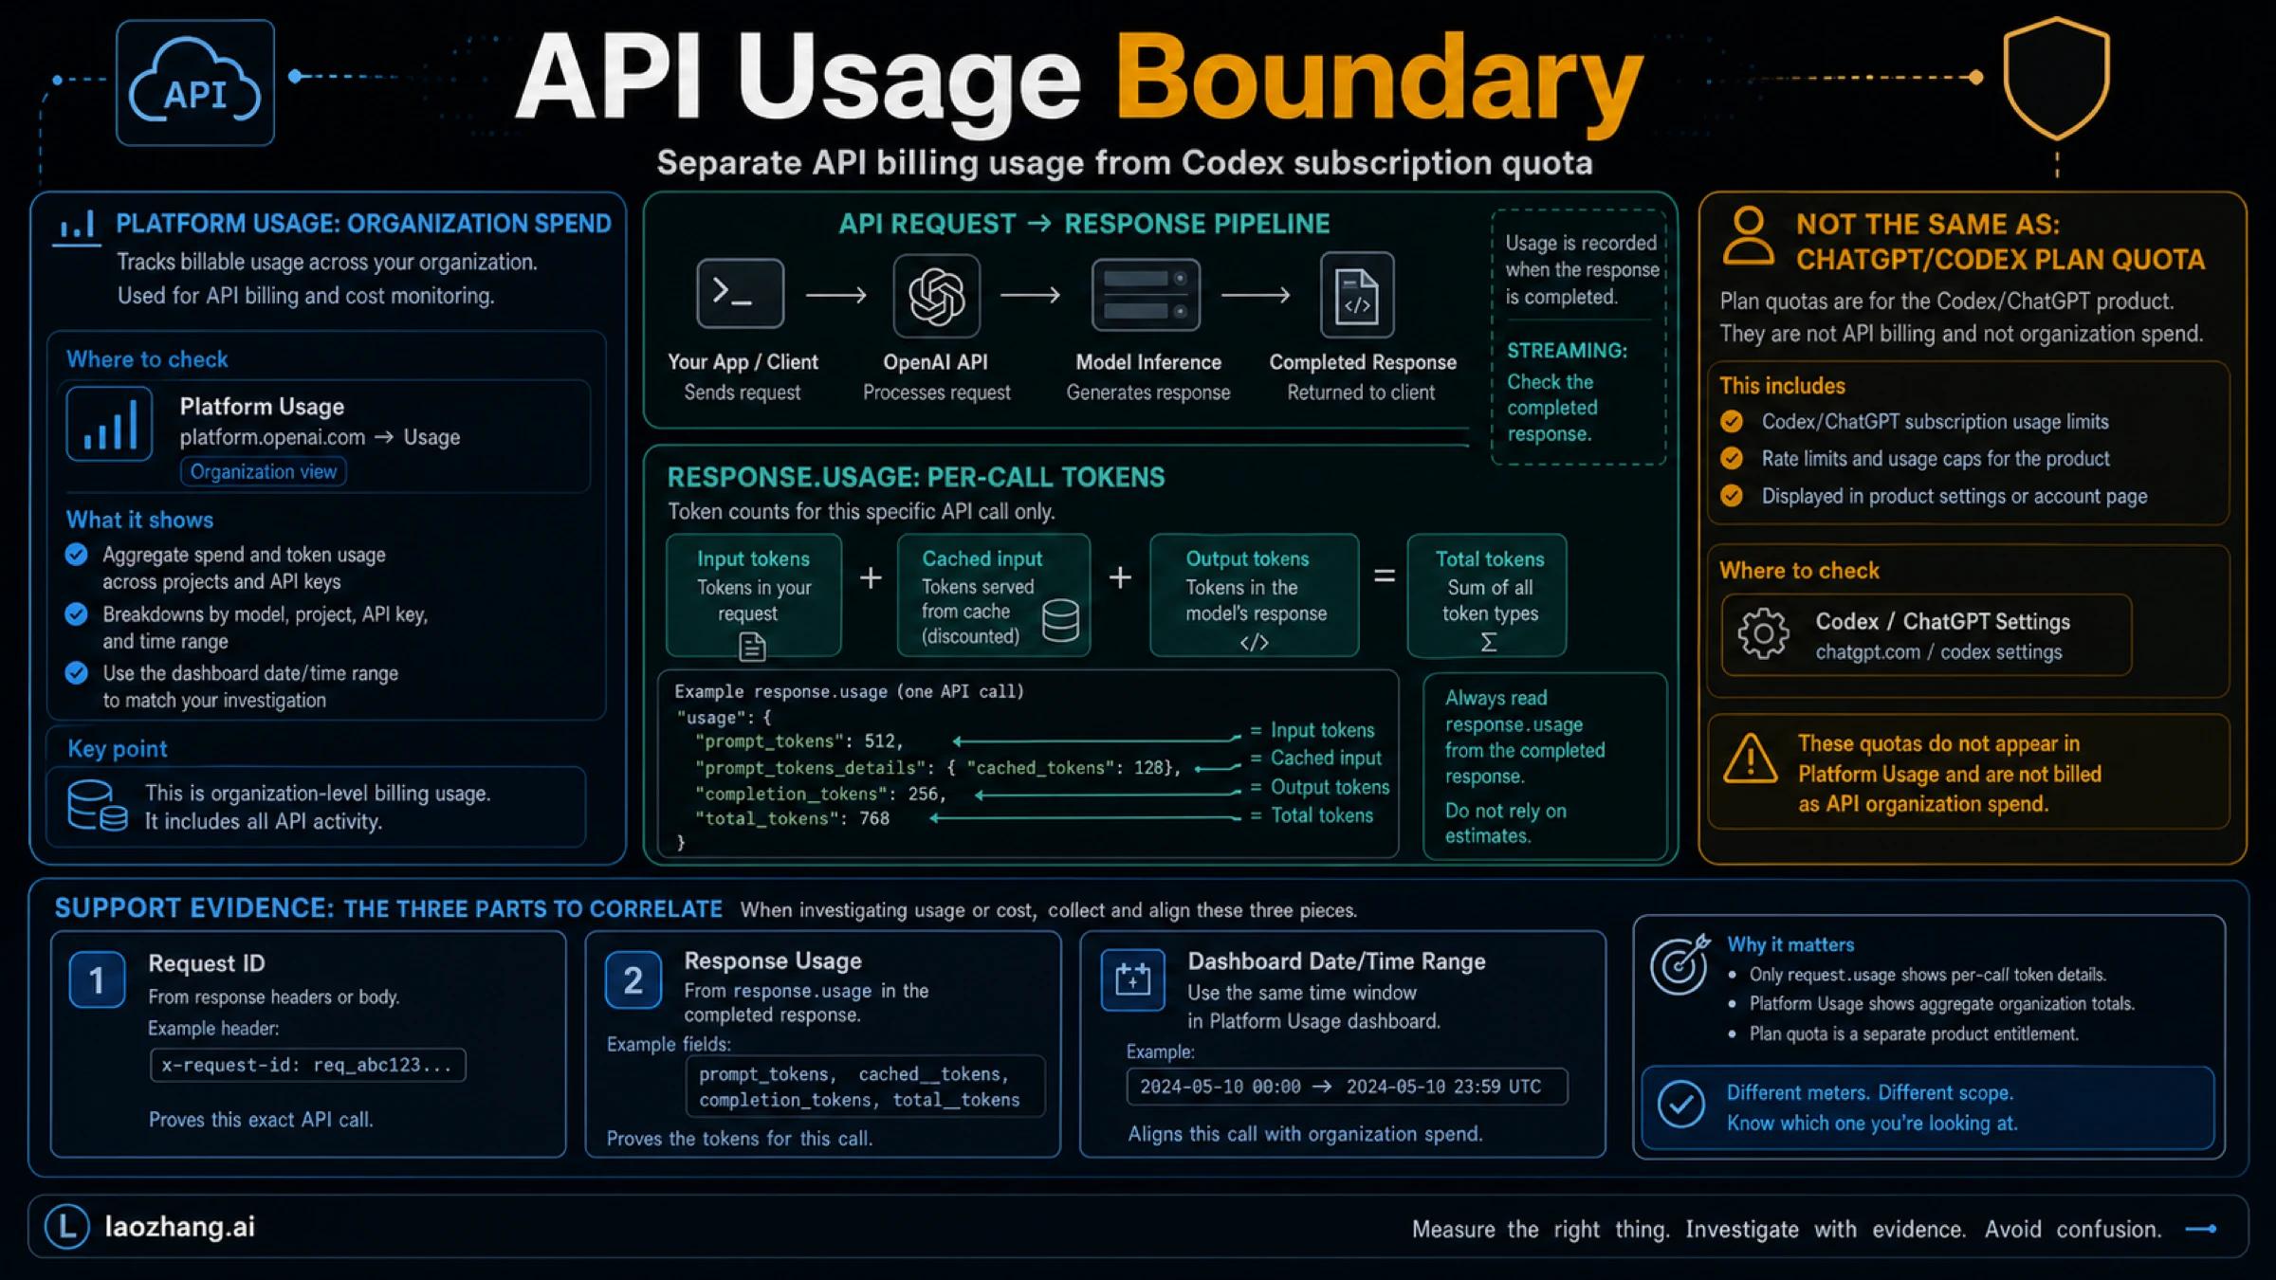Click the What it shows heading
Screen dimensions: 2276x1280
coord(139,520)
